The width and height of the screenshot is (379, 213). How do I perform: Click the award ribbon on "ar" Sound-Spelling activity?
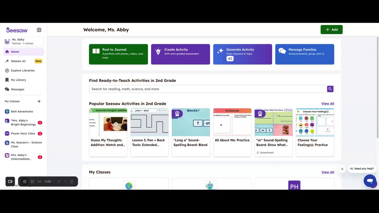tap(260, 114)
